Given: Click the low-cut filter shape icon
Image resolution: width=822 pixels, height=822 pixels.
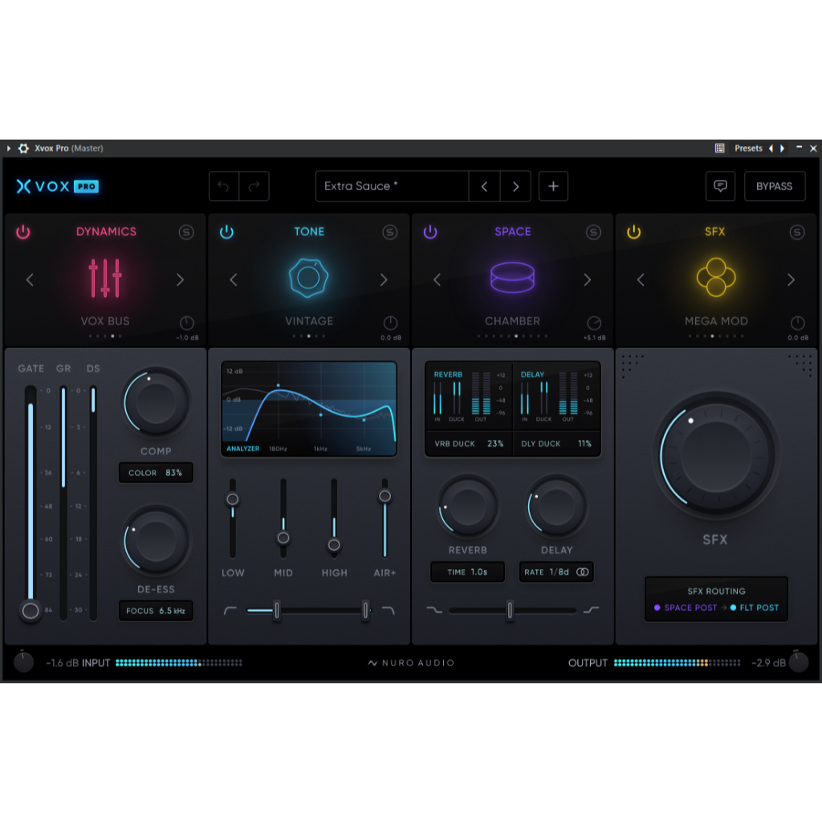Looking at the screenshot, I should 230,610.
